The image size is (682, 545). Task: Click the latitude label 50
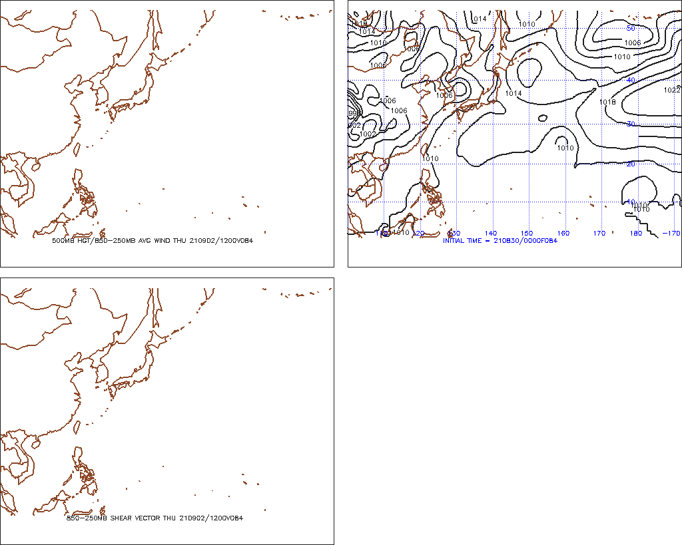click(x=631, y=28)
